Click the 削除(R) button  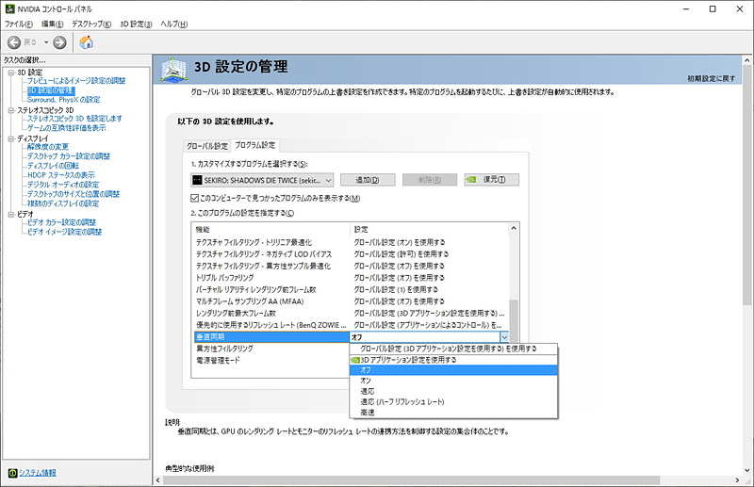pyautogui.click(x=430, y=180)
